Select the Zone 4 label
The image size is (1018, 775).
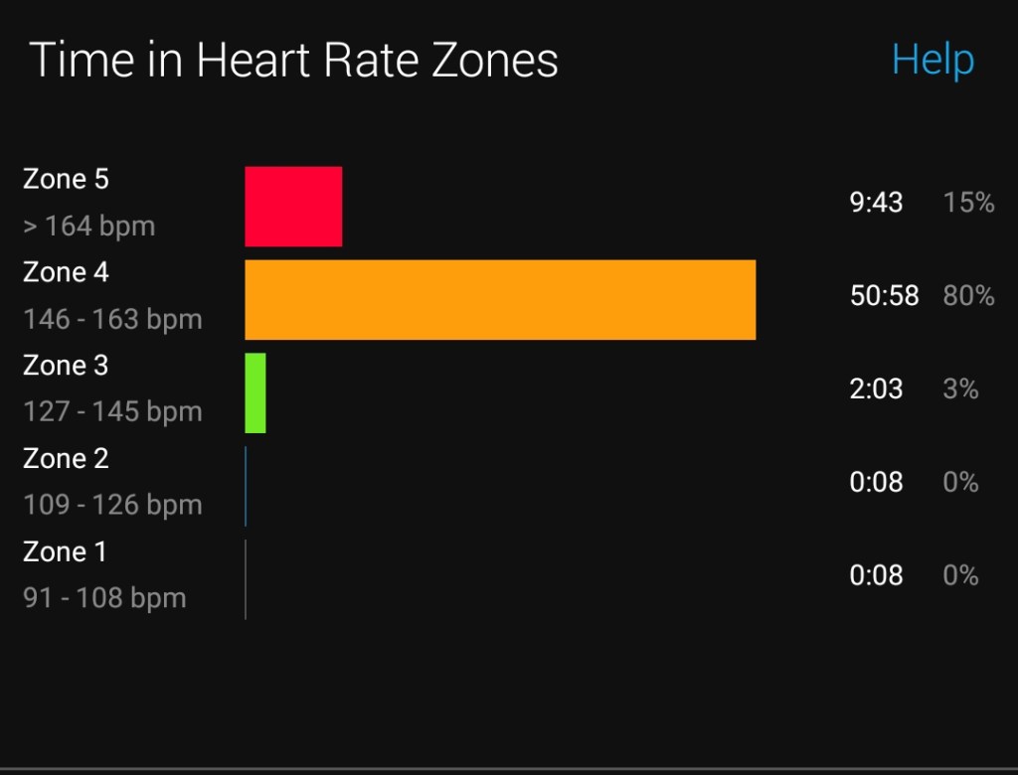66,272
